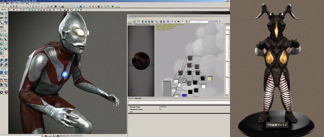This screenshot has width=324, height=137.
Task: Open the ウィンドウ menu in Material Editor
Action: click(132, 18)
